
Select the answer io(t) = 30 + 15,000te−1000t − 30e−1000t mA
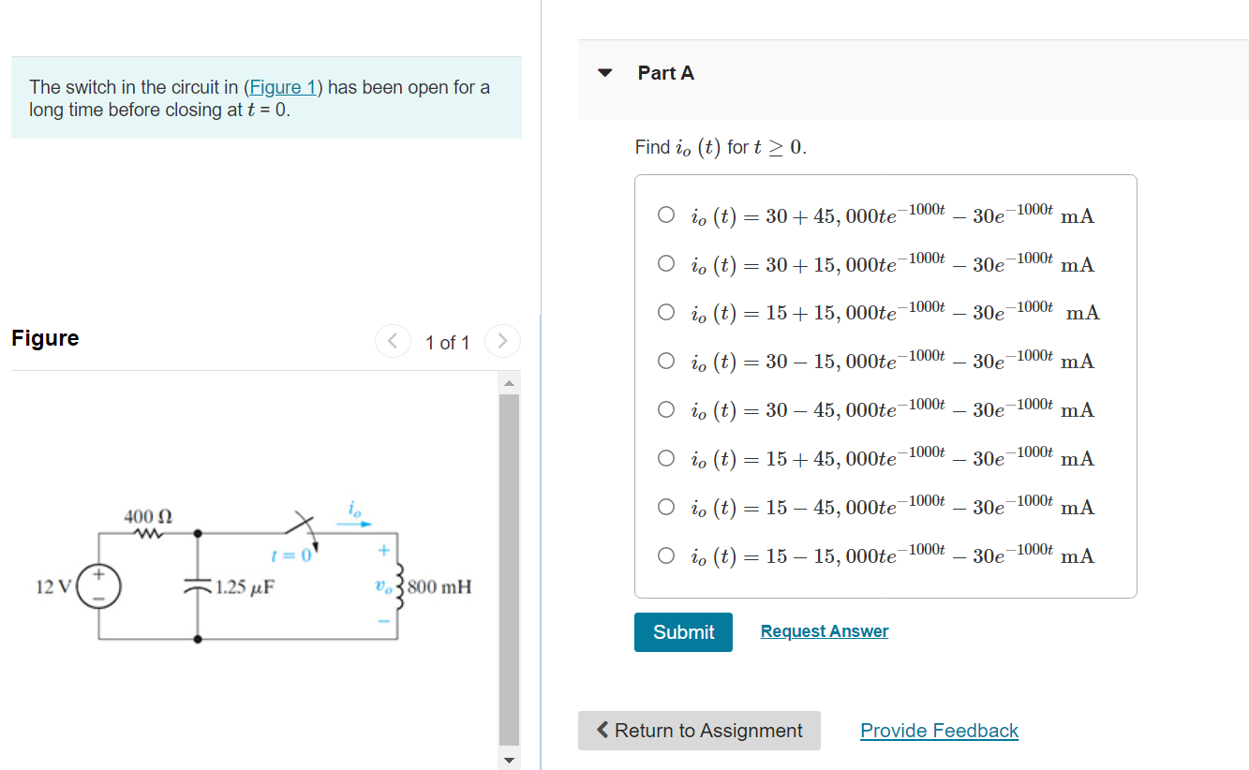[x=666, y=262]
